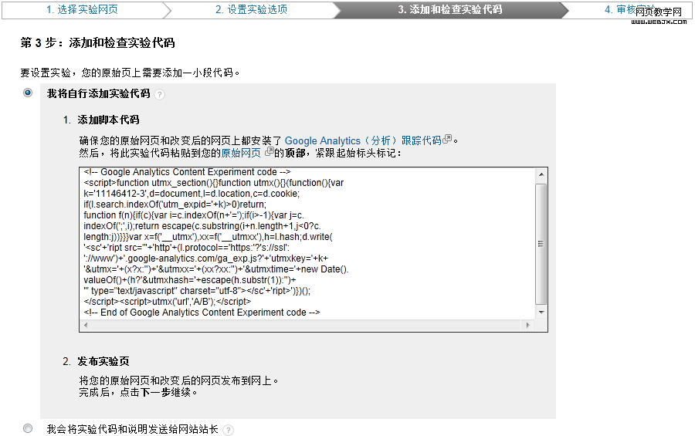Click external-link icon after 跟踪代码

[447, 140]
